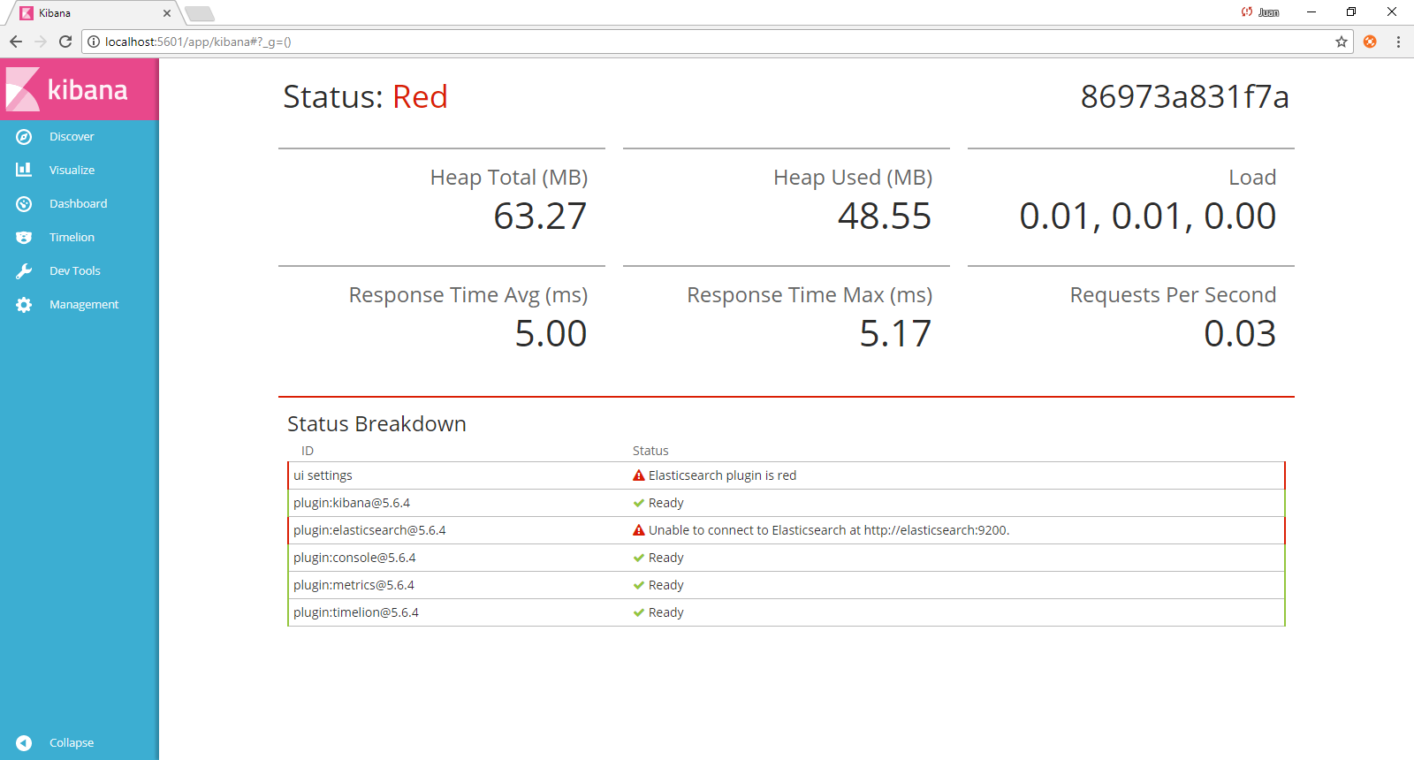Click the browser forward arrow
The height and width of the screenshot is (760, 1414).
click(x=41, y=42)
